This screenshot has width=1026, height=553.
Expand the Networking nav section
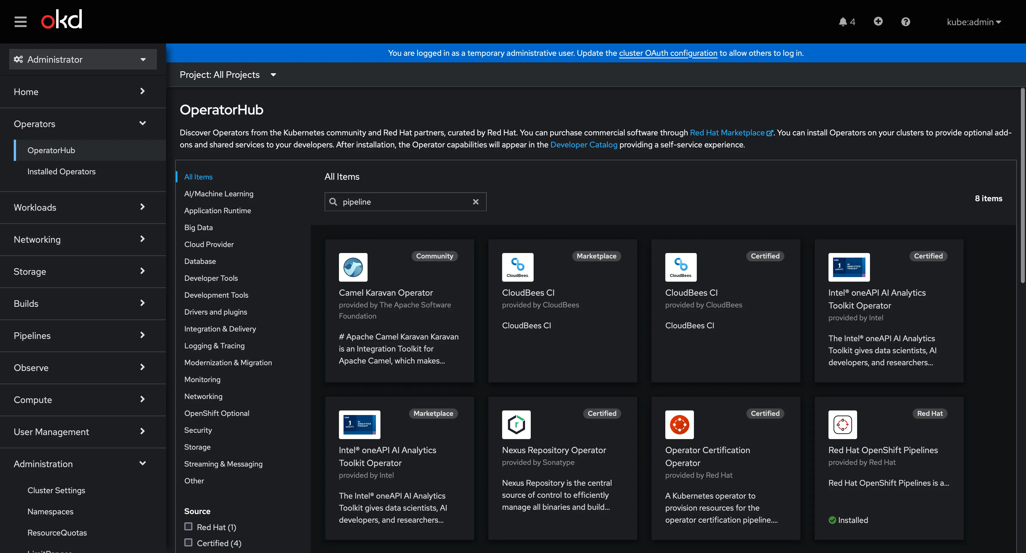pos(83,239)
